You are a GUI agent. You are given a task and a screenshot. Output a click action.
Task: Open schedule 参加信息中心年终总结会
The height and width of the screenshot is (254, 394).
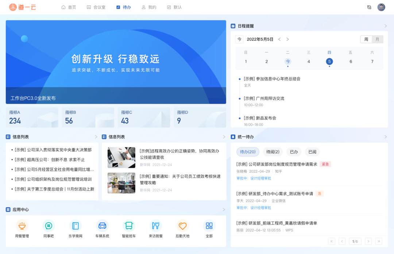coord(272,79)
